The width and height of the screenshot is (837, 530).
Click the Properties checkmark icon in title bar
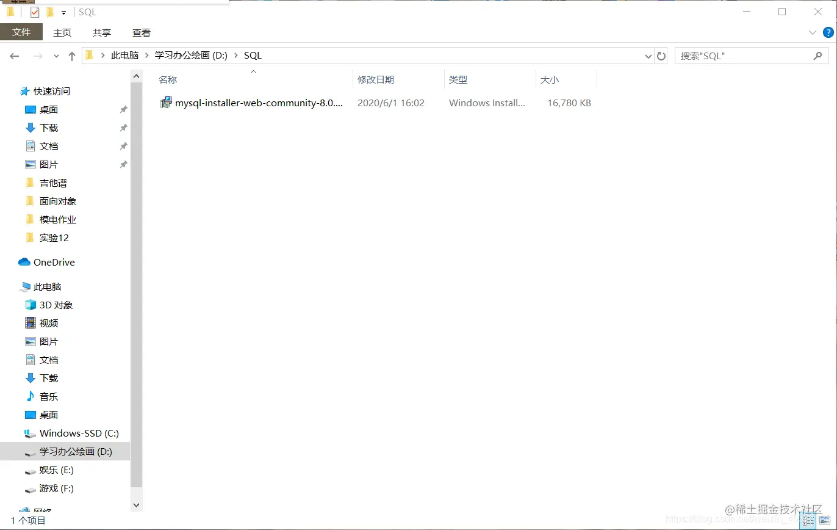[34, 12]
